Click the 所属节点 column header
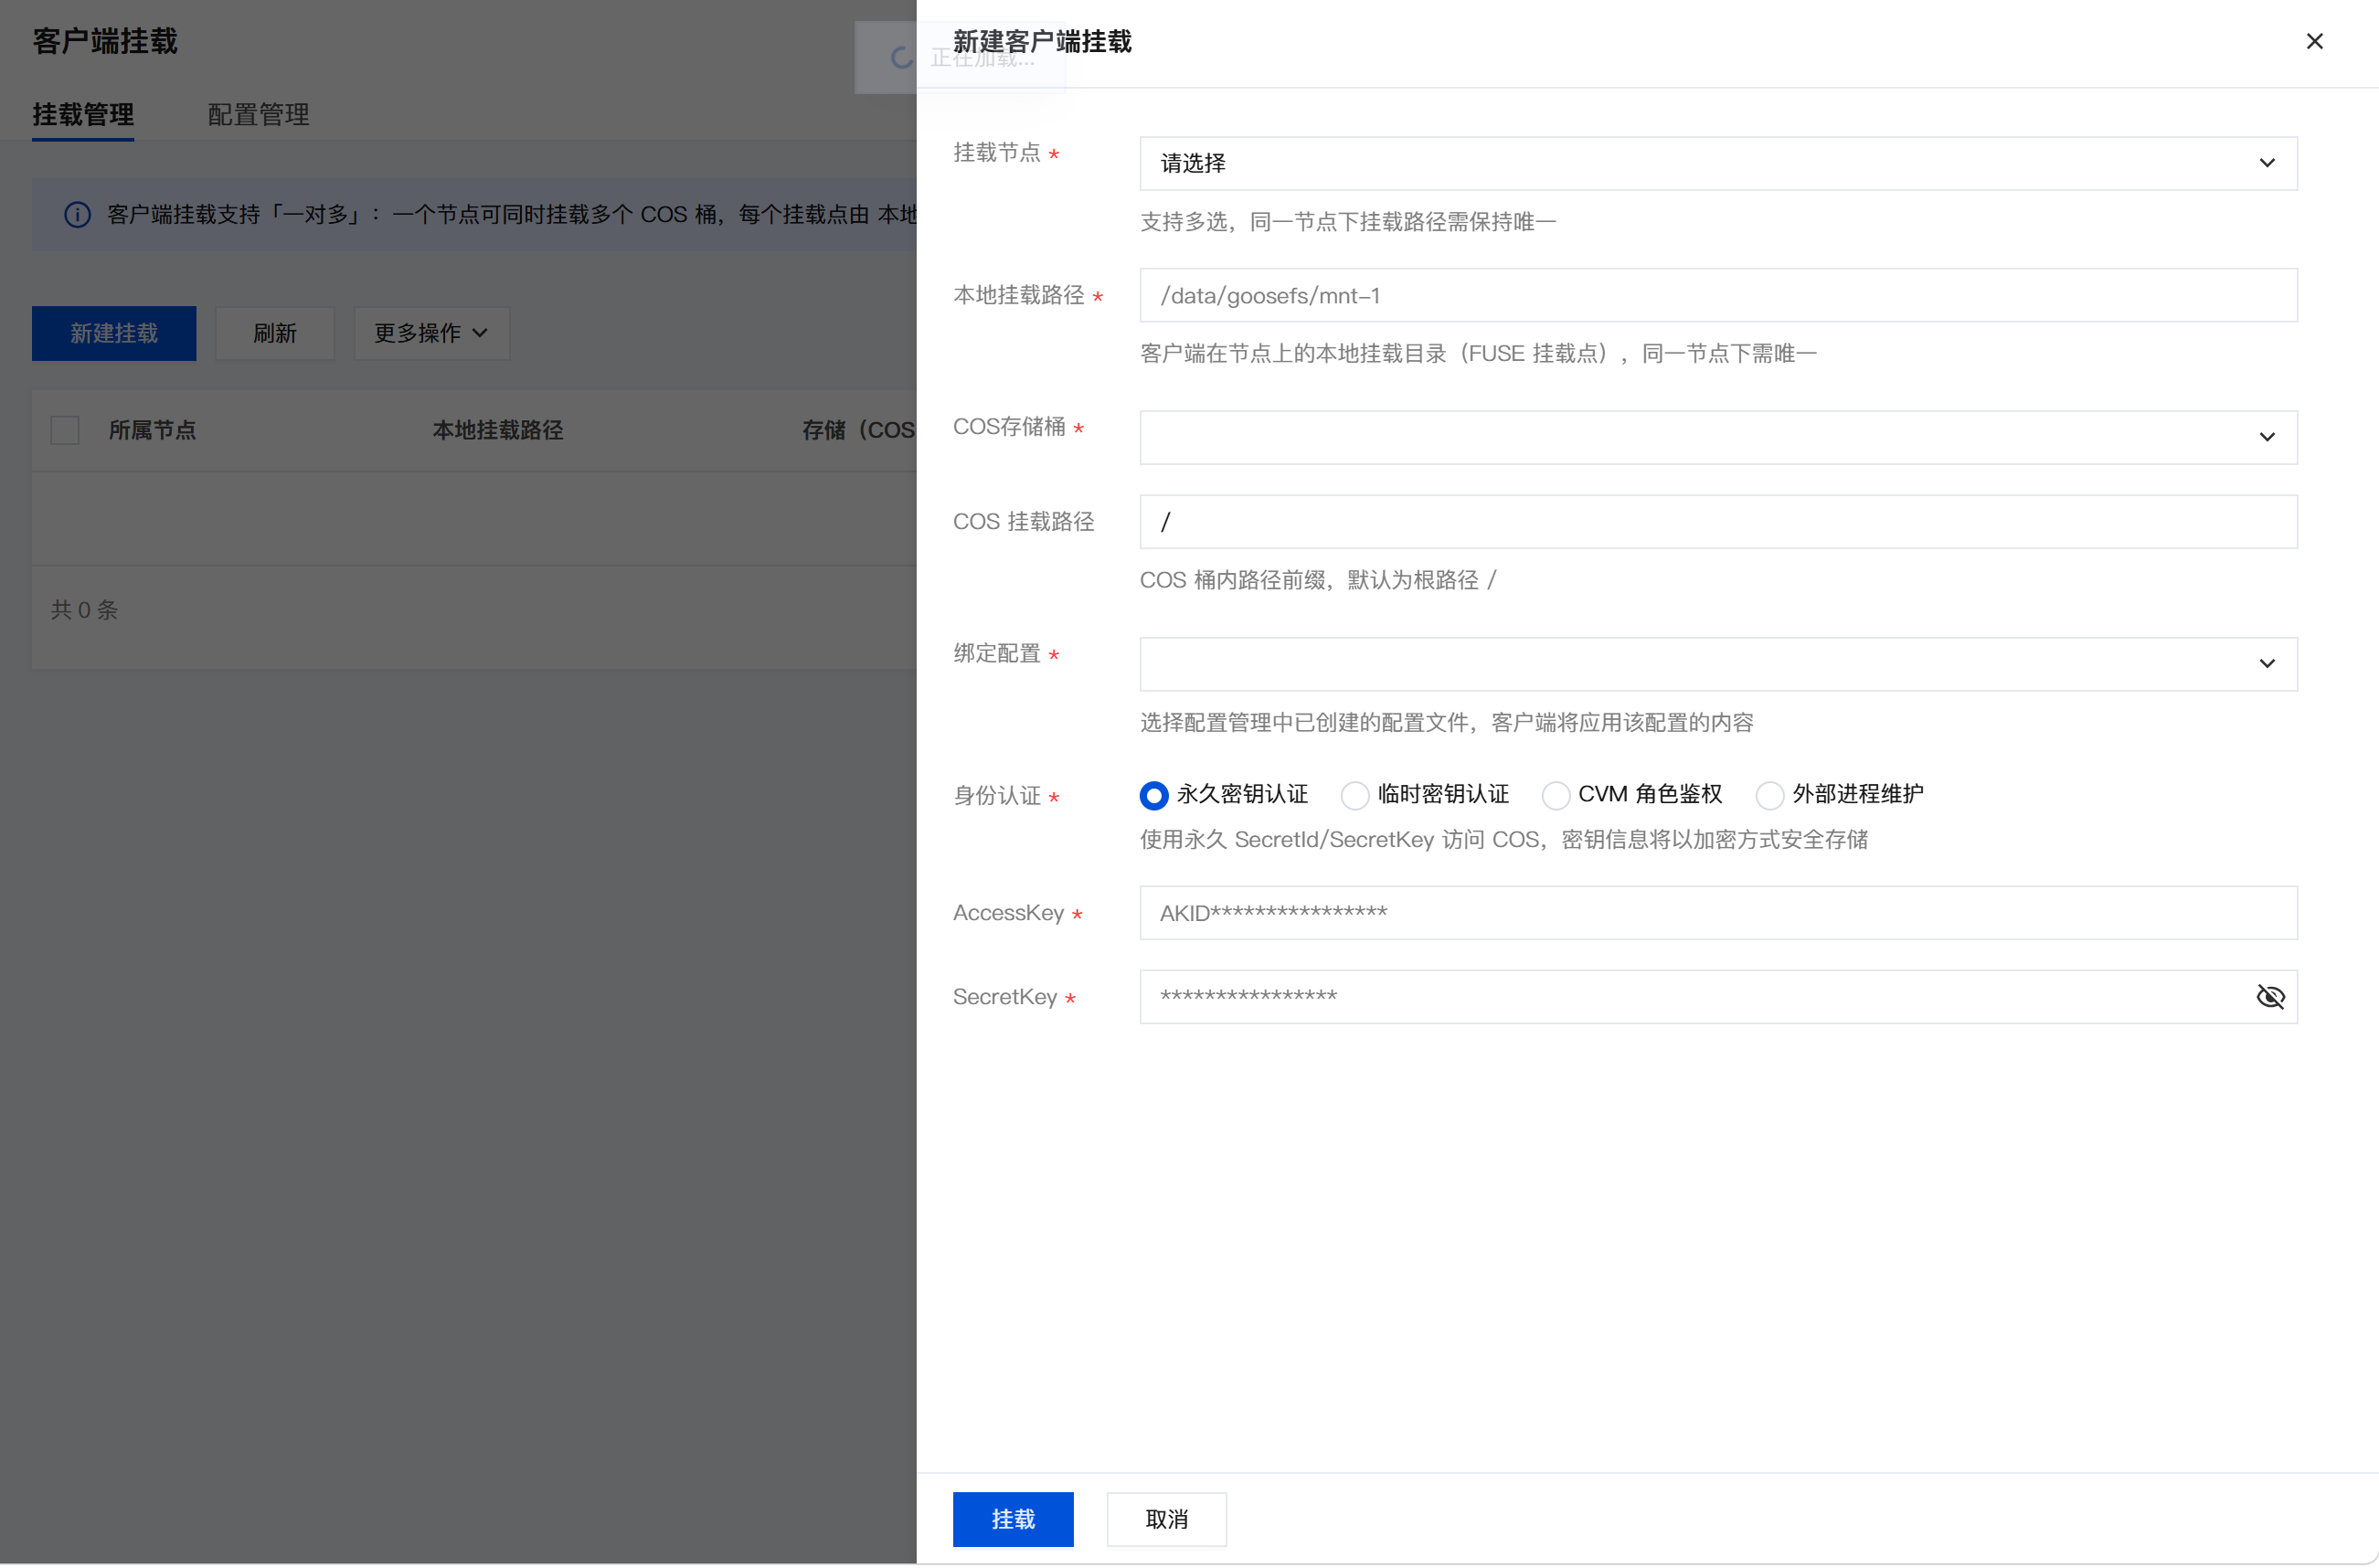This screenshot has height=1568, width=2379. tap(152, 430)
